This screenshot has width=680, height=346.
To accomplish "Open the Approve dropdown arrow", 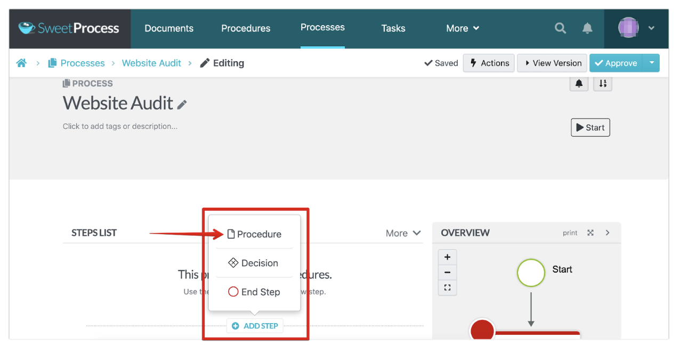I will (651, 63).
